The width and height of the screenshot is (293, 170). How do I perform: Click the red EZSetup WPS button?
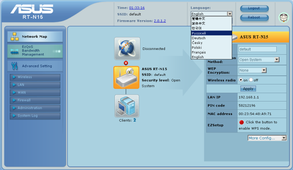pos(241,122)
